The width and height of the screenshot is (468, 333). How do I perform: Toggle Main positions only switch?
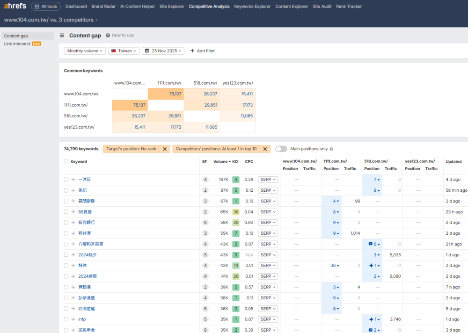click(x=281, y=149)
